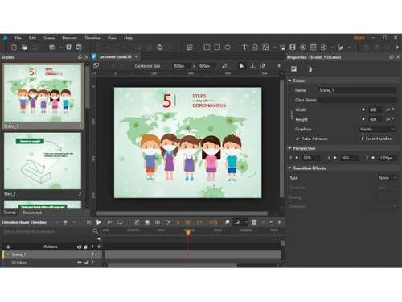The width and height of the screenshot is (402, 302).
Task: Expand main toolbar overflow chevron
Action: pyautogui.click(x=397, y=48)
